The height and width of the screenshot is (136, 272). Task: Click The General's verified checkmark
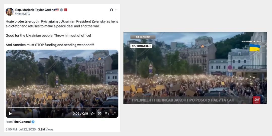[x=33, y=122]
